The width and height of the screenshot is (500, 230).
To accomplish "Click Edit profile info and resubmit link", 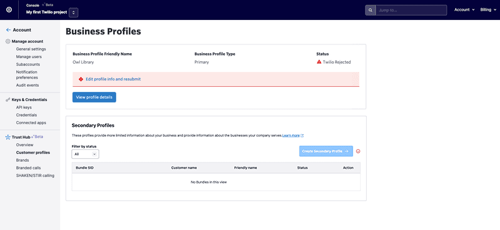I will pos(113,79).
